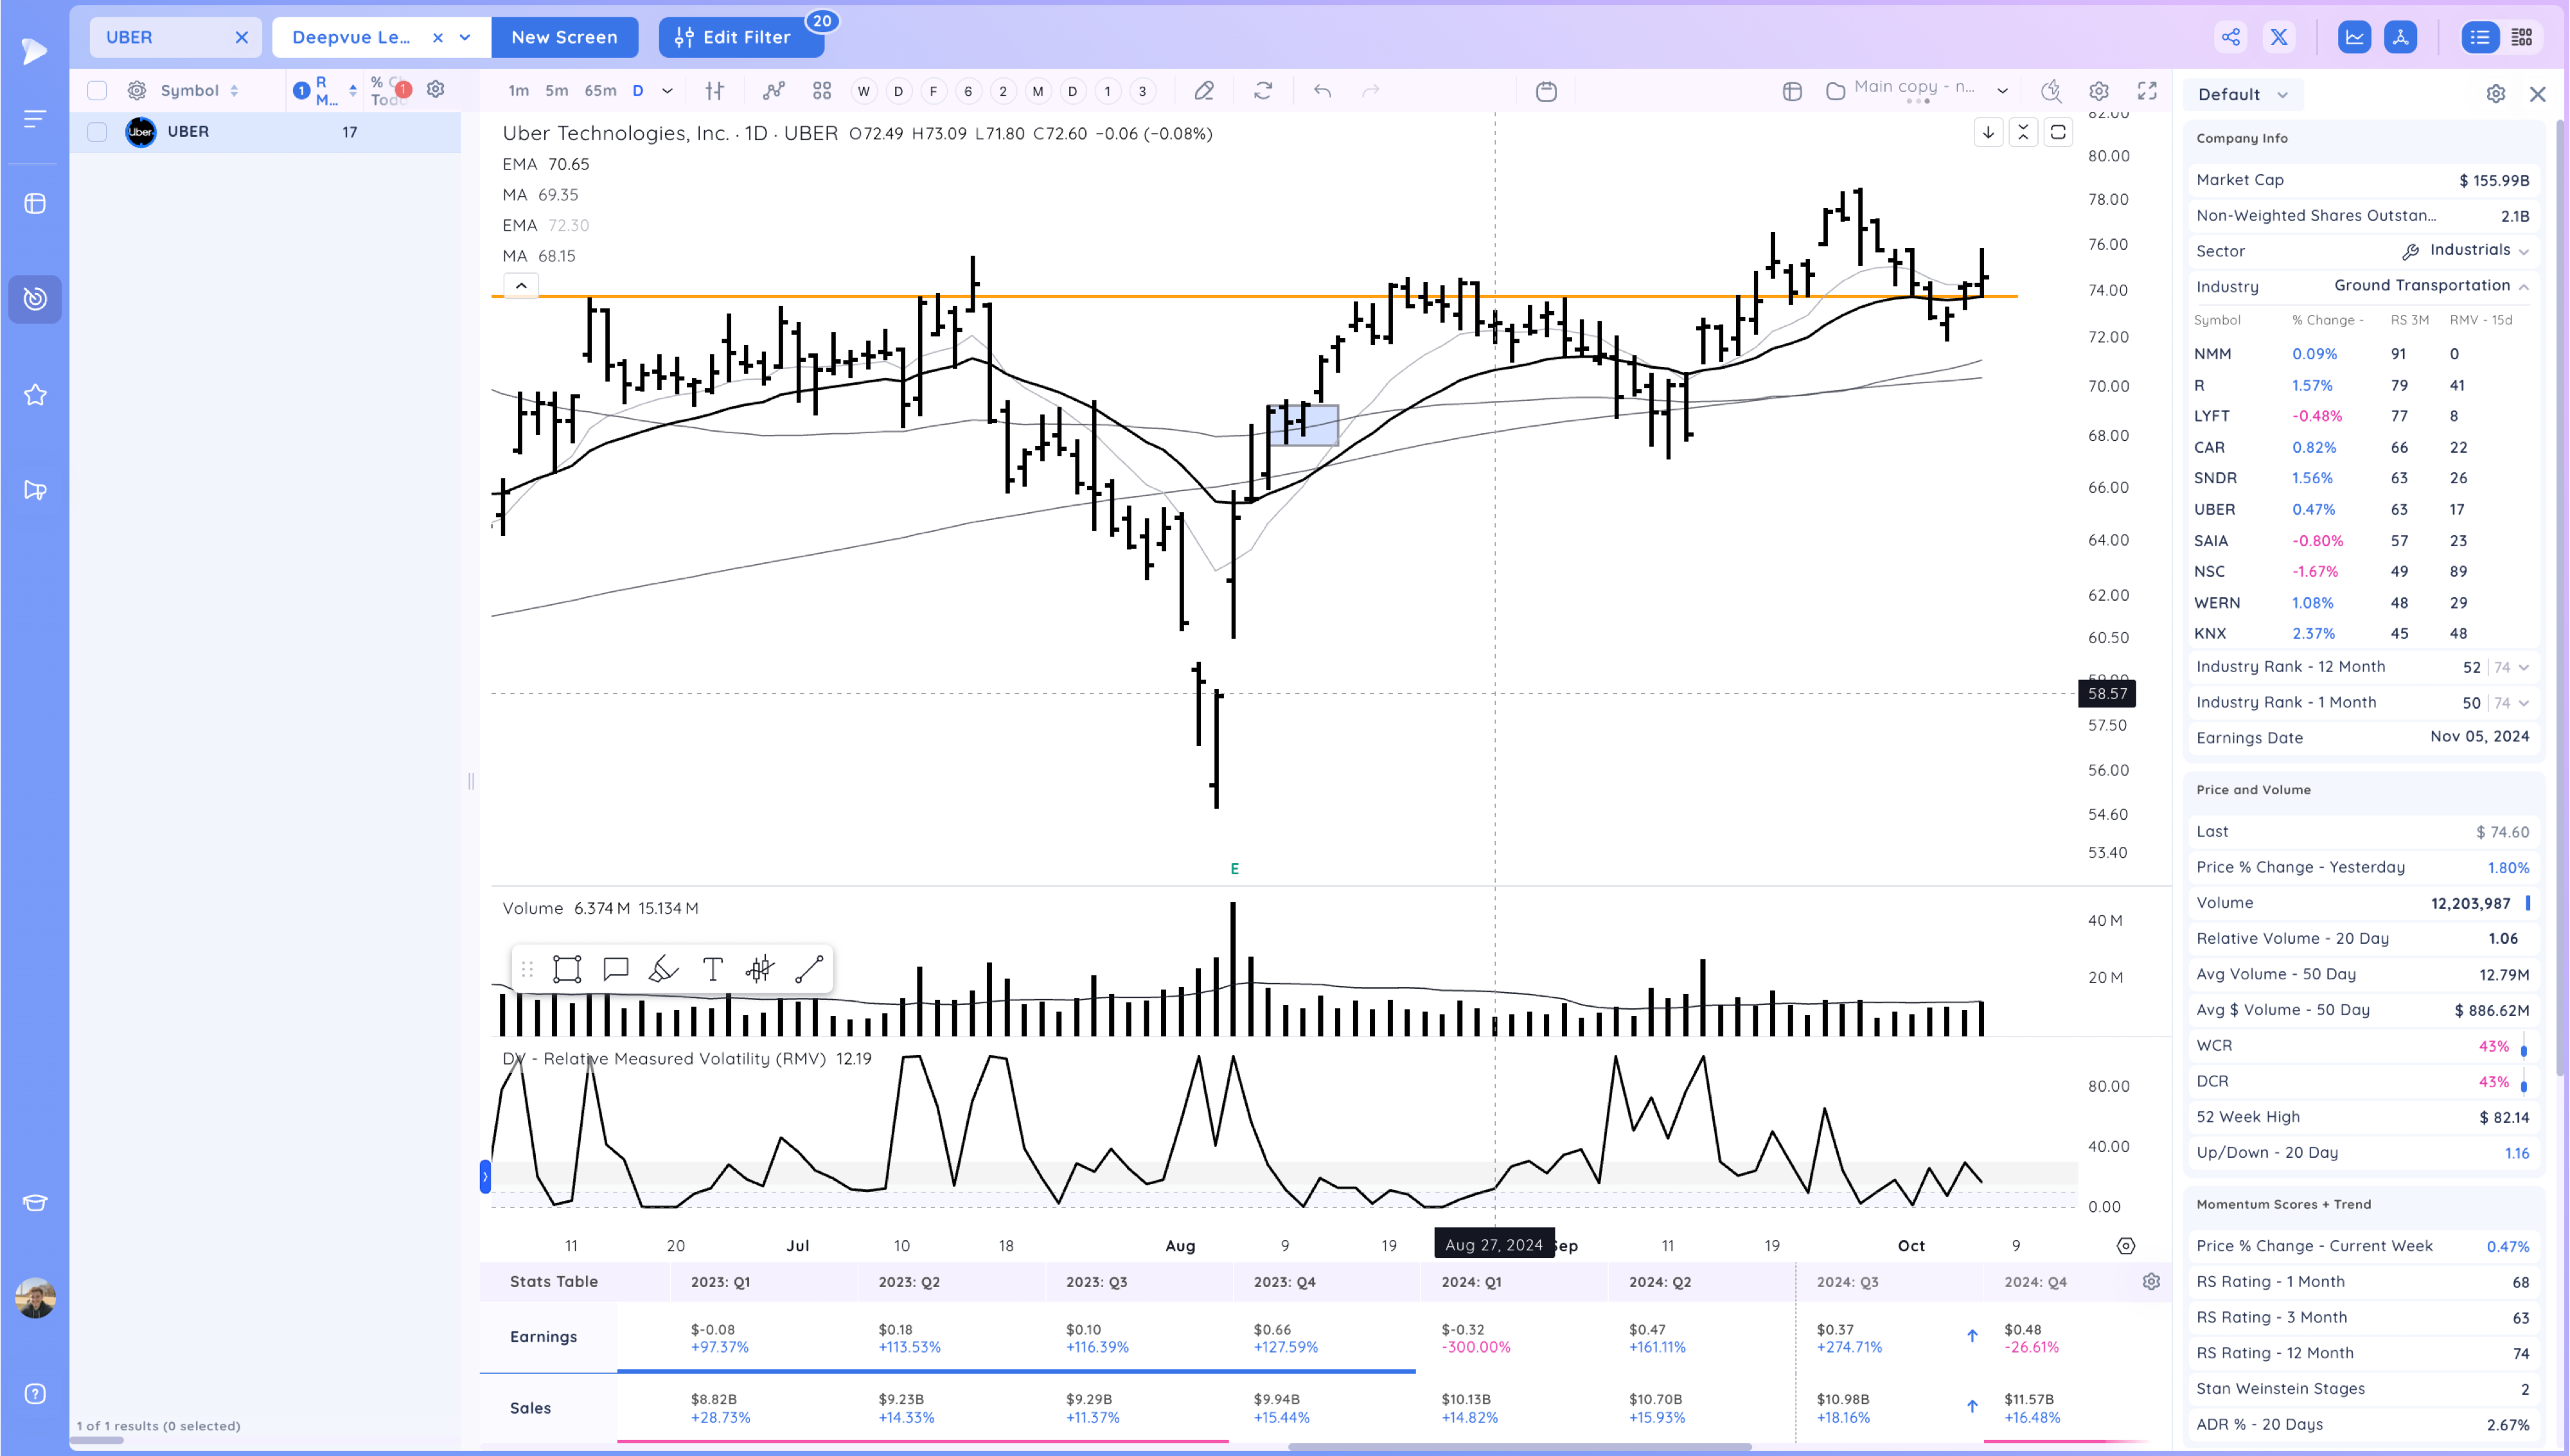
Task: Click the refresh chart icon
Action: 1263,91
